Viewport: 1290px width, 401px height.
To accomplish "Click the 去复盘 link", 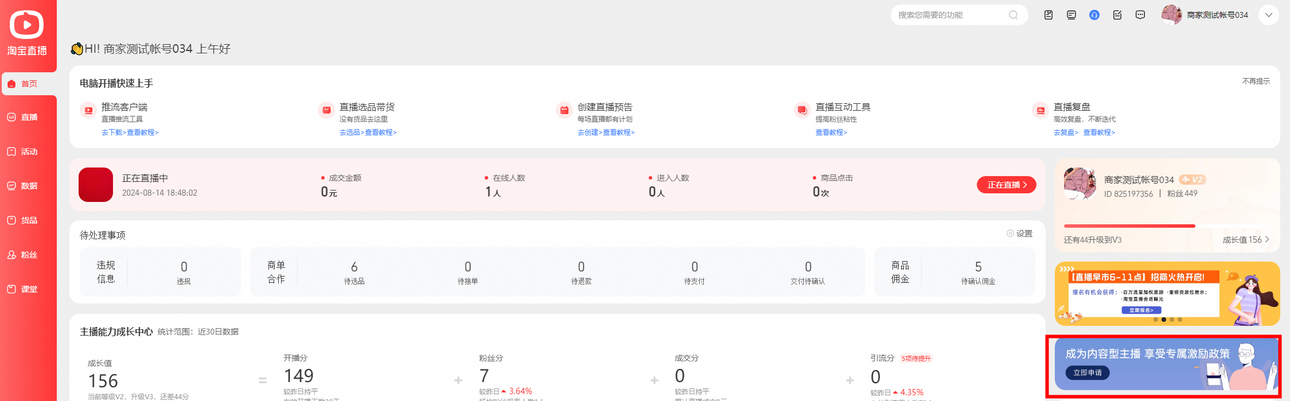I will [1066, 133].
